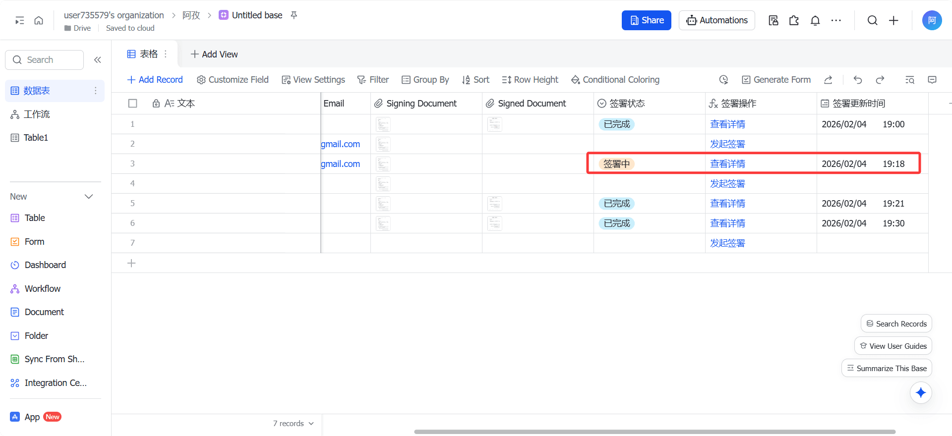Open options menu for 表格 view
This screenshot has height=436, width=952.
coord(166,54)
